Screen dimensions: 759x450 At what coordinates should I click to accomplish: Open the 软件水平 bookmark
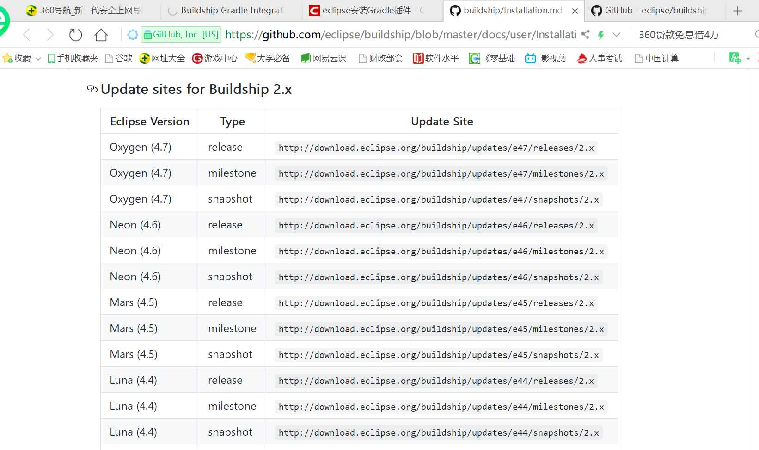pos(435,58)
